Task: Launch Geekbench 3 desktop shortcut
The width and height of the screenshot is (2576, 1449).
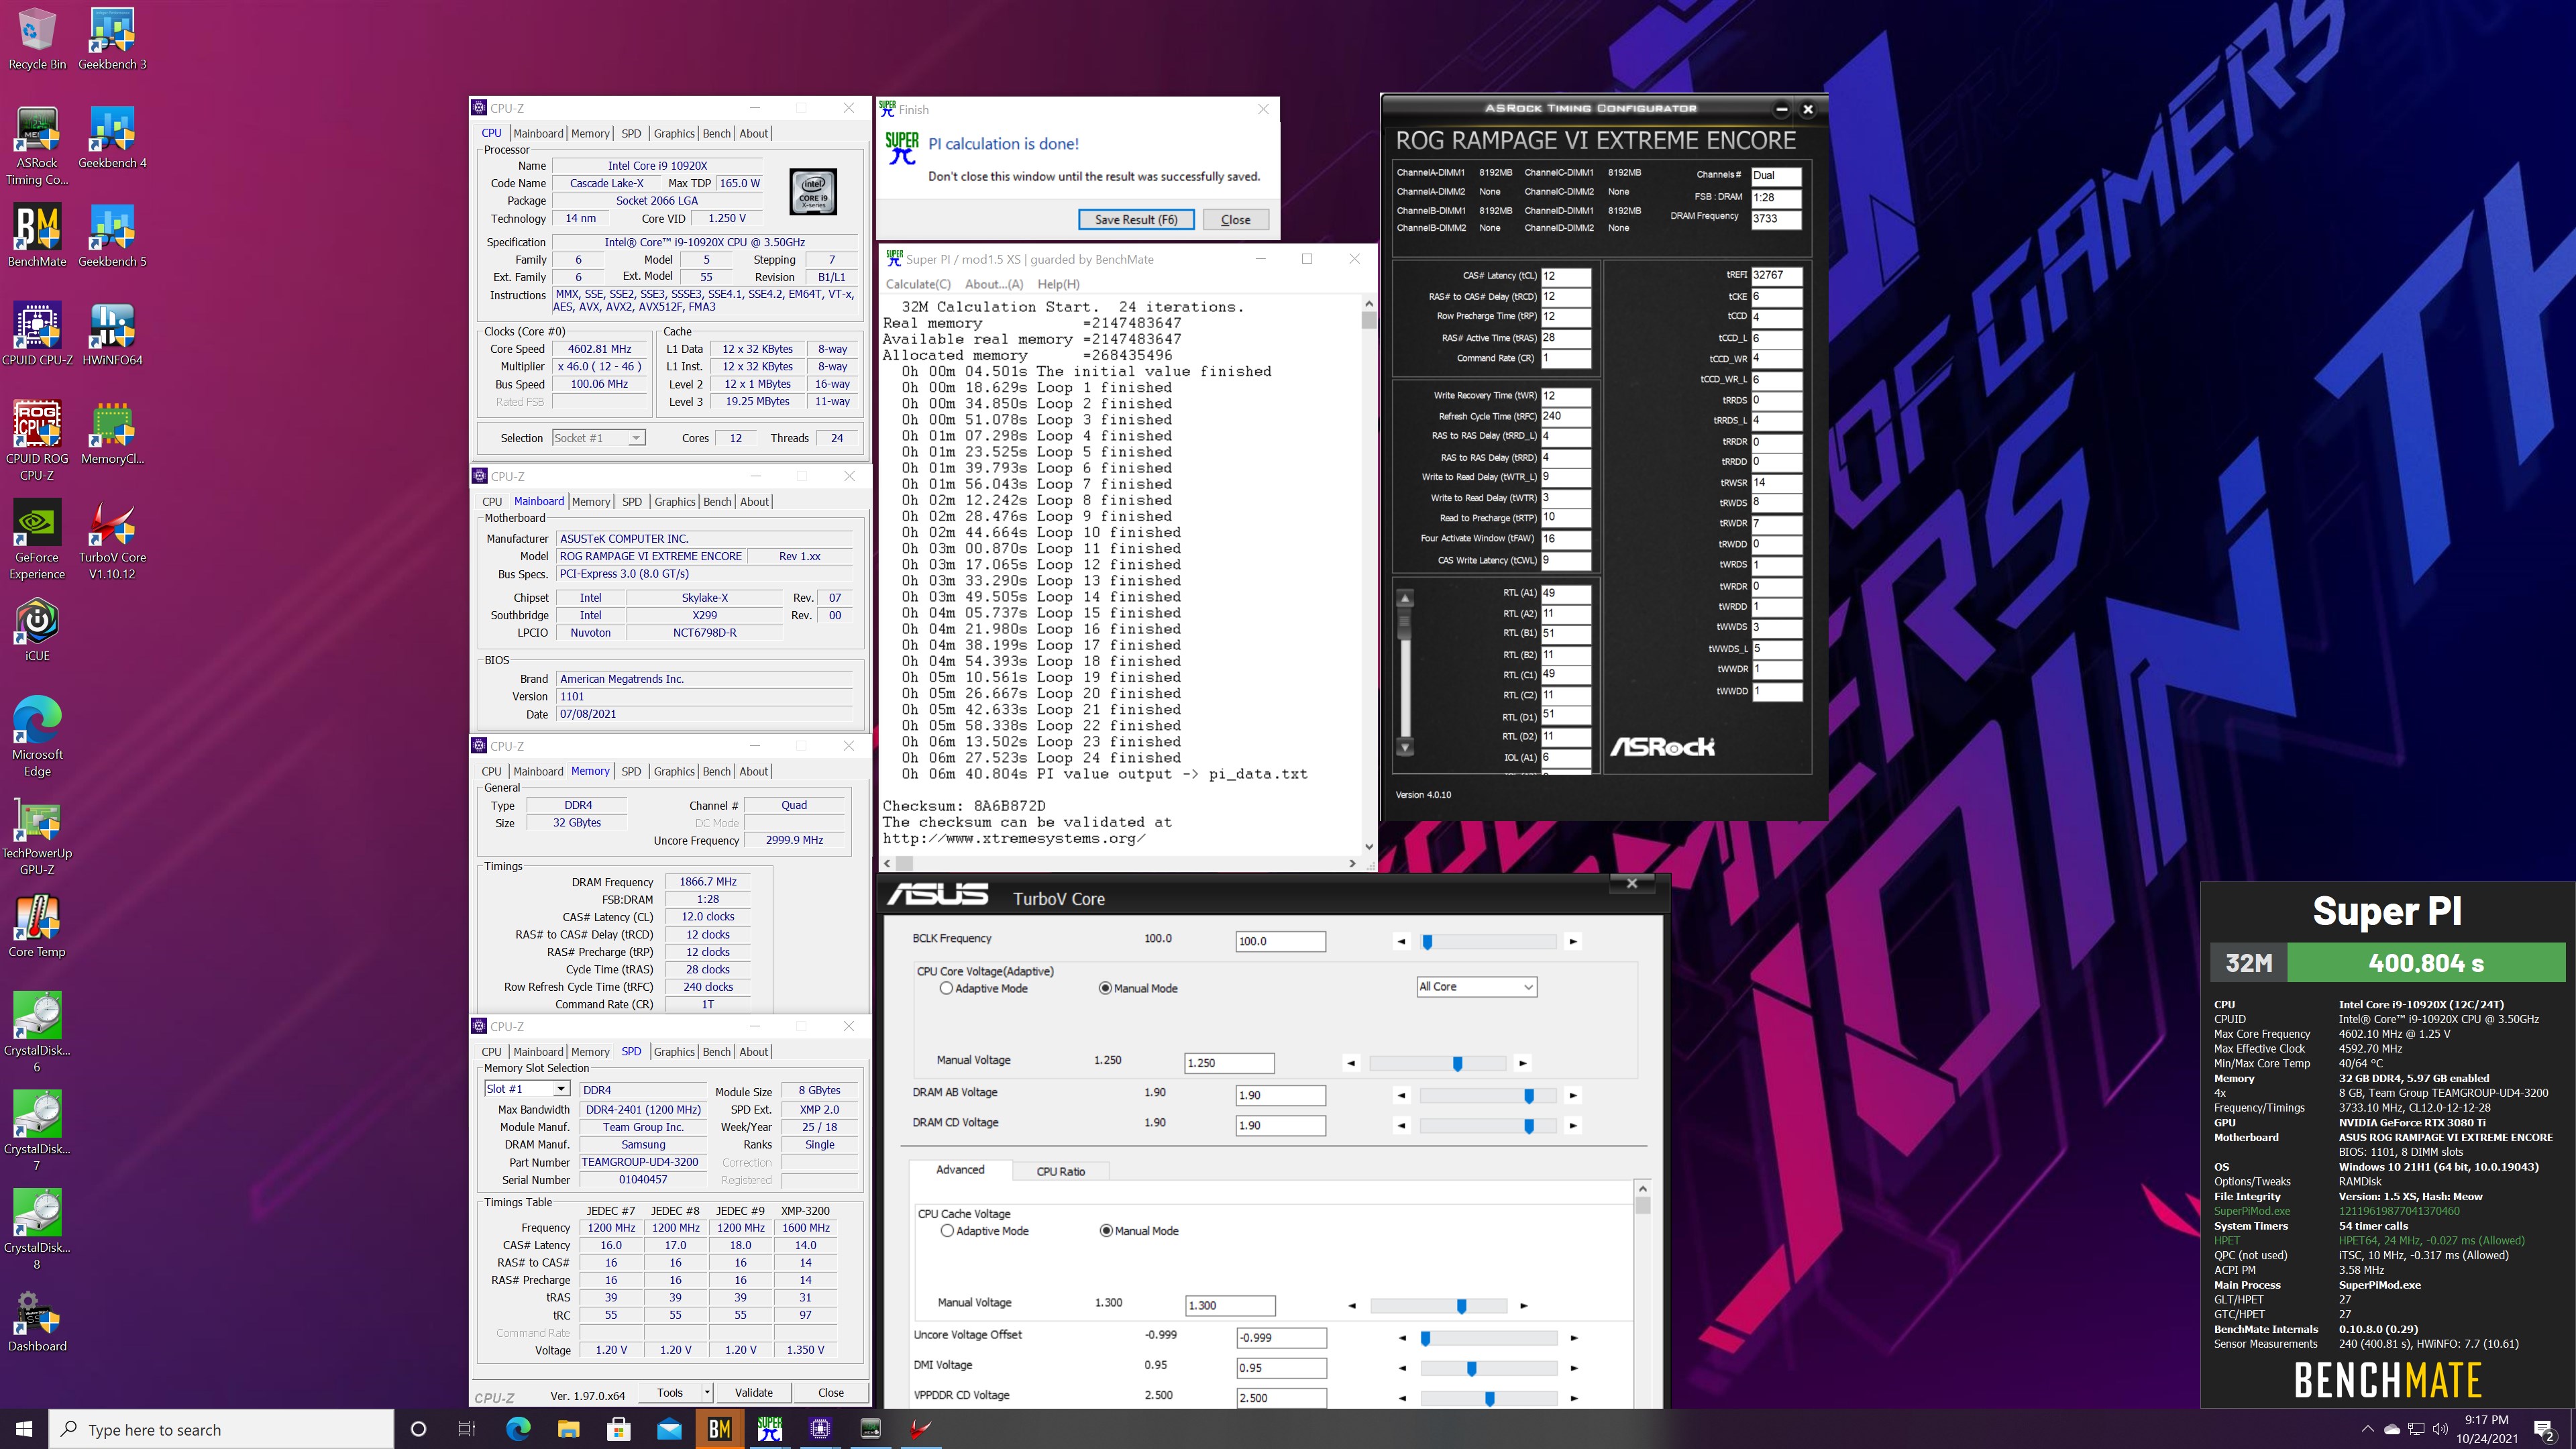Action: 112,40
